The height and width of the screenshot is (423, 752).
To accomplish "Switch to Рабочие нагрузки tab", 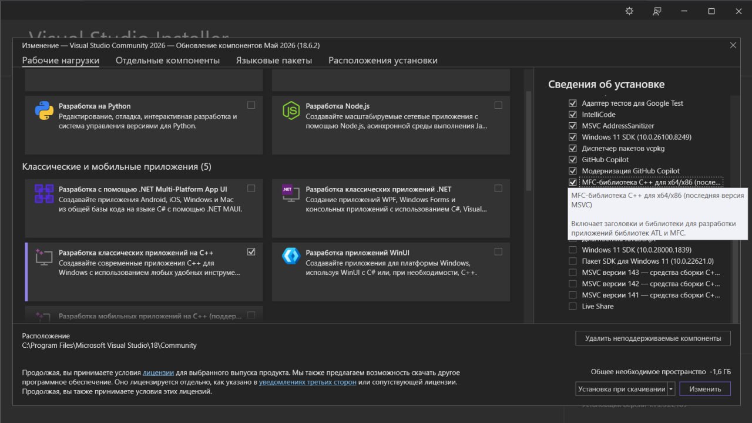I will [61, 61].
